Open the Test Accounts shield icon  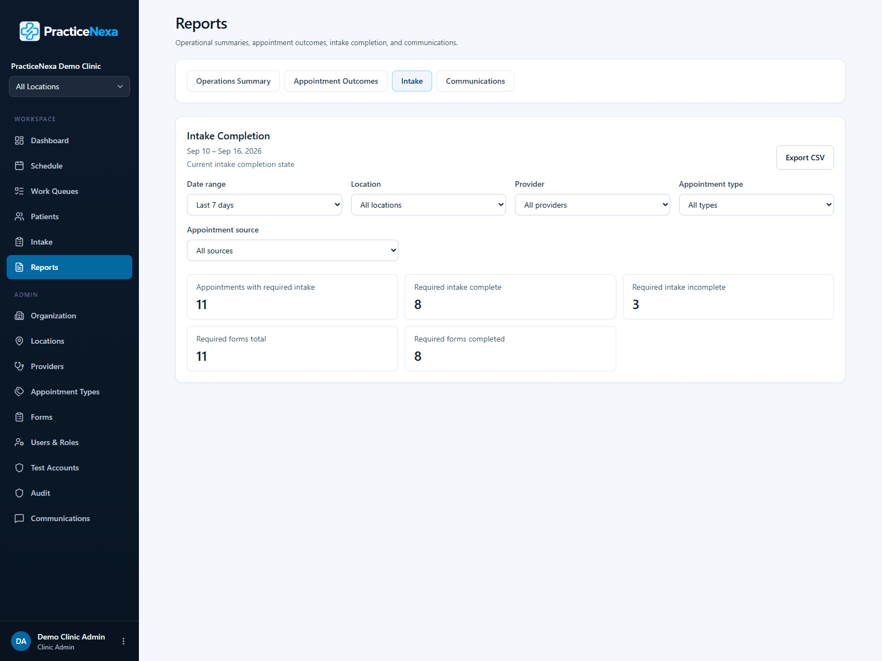click(19, 468)
